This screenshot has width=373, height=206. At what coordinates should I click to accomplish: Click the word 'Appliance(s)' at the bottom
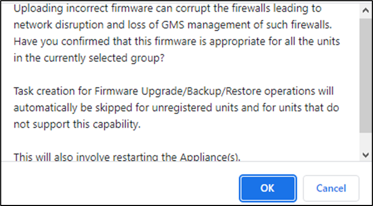coord(210,157)
